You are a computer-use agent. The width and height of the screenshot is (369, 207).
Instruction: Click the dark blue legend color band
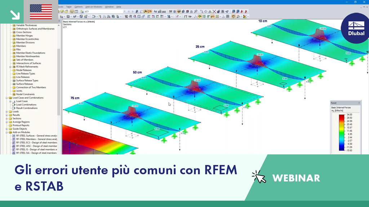click(x=342, y=148)
